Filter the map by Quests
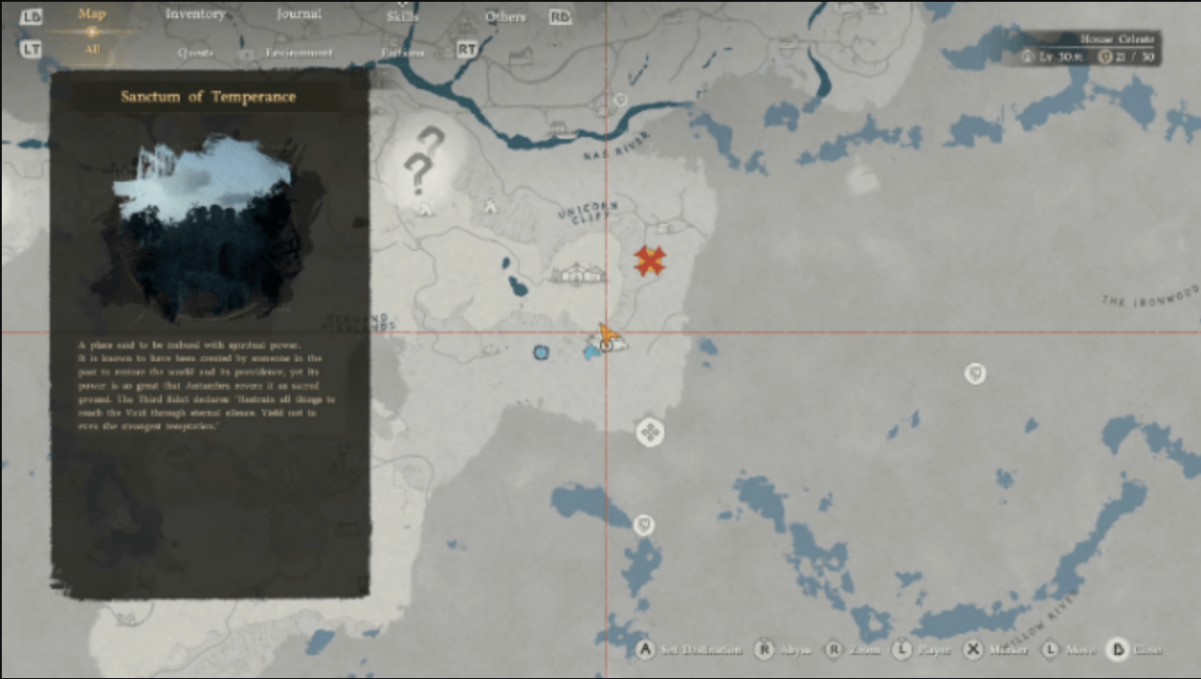This screenshot has height=679, width=1201. [x=195, y=53]
